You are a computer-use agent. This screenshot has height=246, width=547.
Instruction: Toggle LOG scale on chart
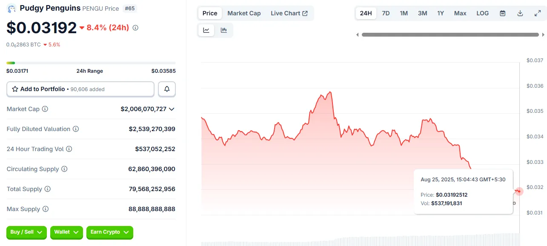(x=482, y=13)
